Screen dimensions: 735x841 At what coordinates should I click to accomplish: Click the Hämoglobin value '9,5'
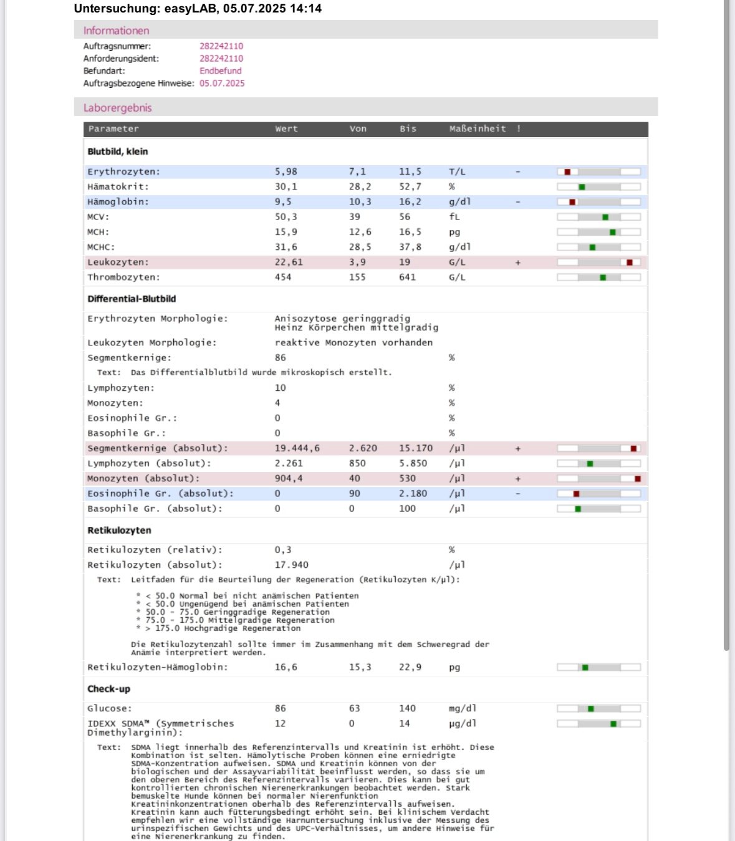click(x=283, y=202)
